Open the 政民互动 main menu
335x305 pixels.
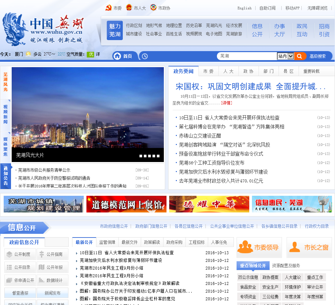tap(302, 30)
